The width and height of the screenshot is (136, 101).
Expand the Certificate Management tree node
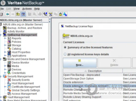5,87
